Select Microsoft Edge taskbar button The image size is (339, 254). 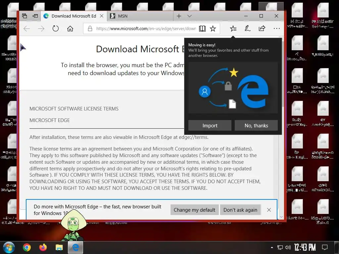75,247
